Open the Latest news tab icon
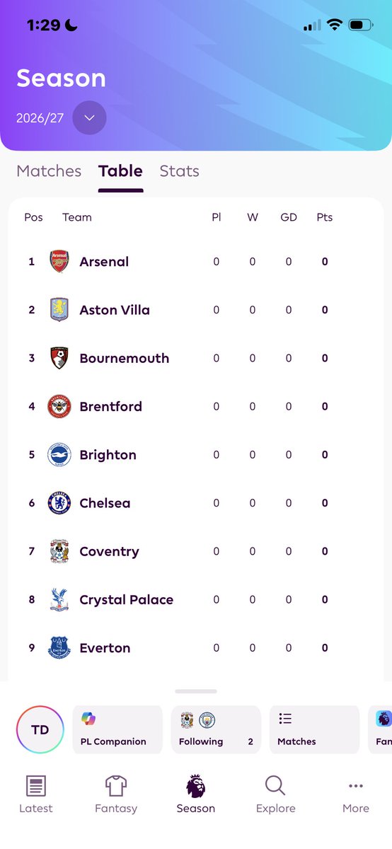Image resolution: width=392 pixels, height=849 pixels. [x=35, y=785]
